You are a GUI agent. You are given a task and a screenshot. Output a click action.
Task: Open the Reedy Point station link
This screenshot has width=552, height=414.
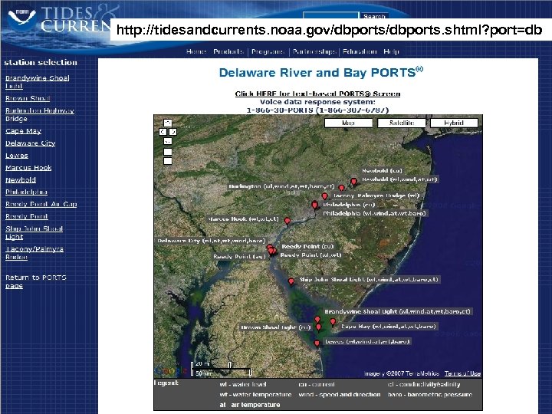point(26,216)
